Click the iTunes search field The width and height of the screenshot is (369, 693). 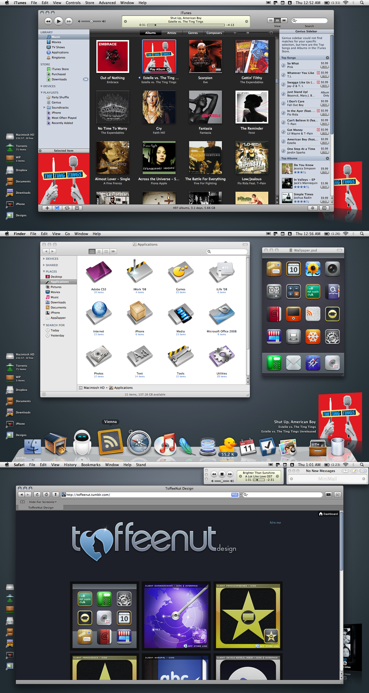pyautogui.click(x=309, y=21)
